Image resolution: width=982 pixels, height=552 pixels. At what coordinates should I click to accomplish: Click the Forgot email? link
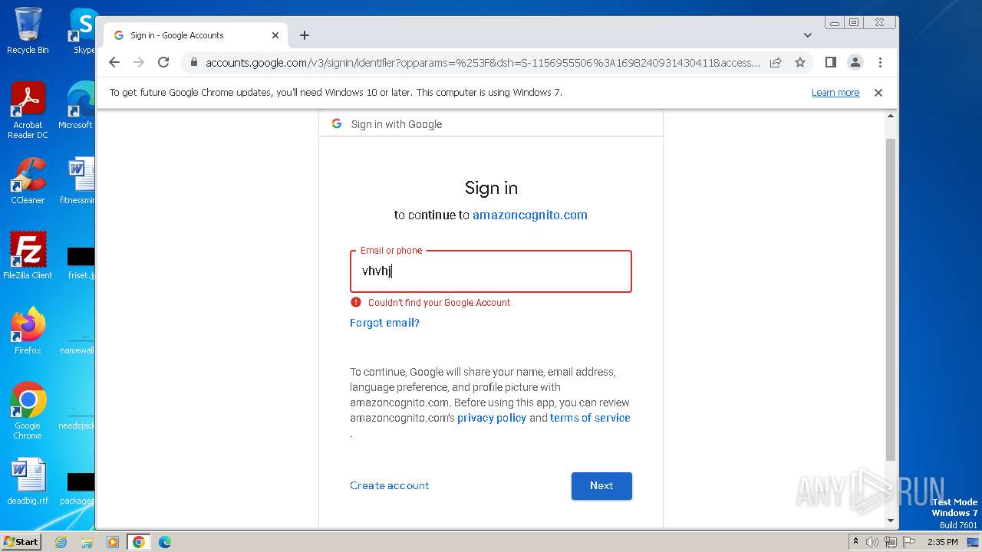coord(384,323)
